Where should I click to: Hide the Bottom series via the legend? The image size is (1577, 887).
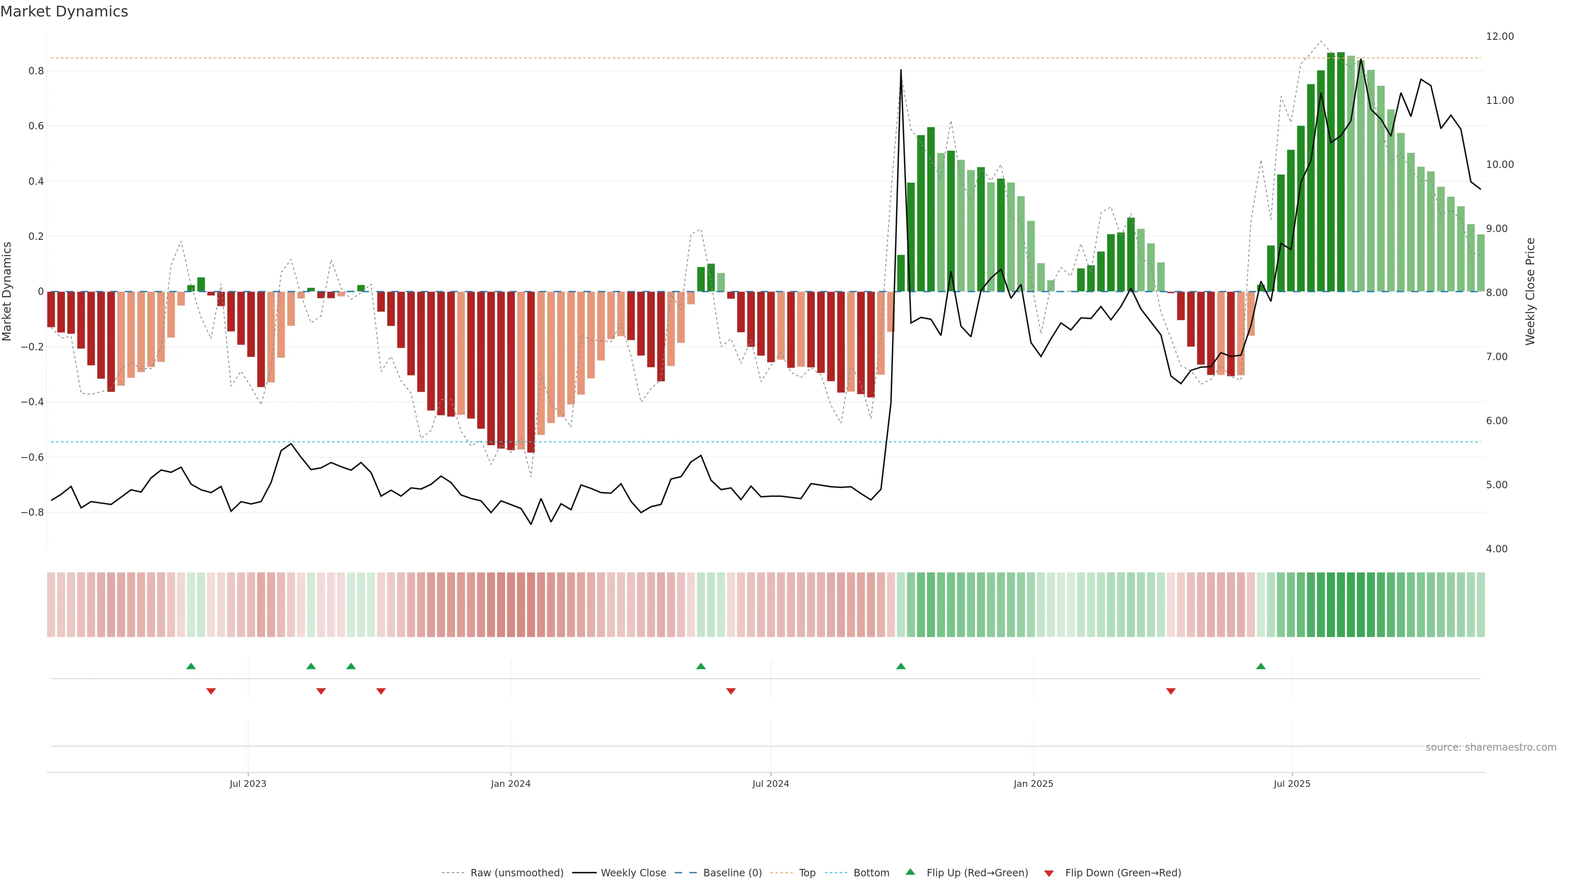tap(871, 873)
